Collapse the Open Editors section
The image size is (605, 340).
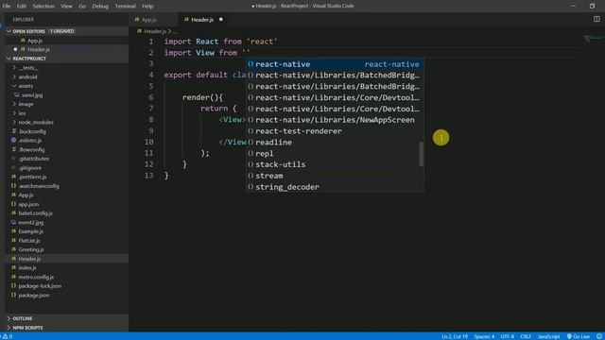pyautogui.click(x=9, y=31)
